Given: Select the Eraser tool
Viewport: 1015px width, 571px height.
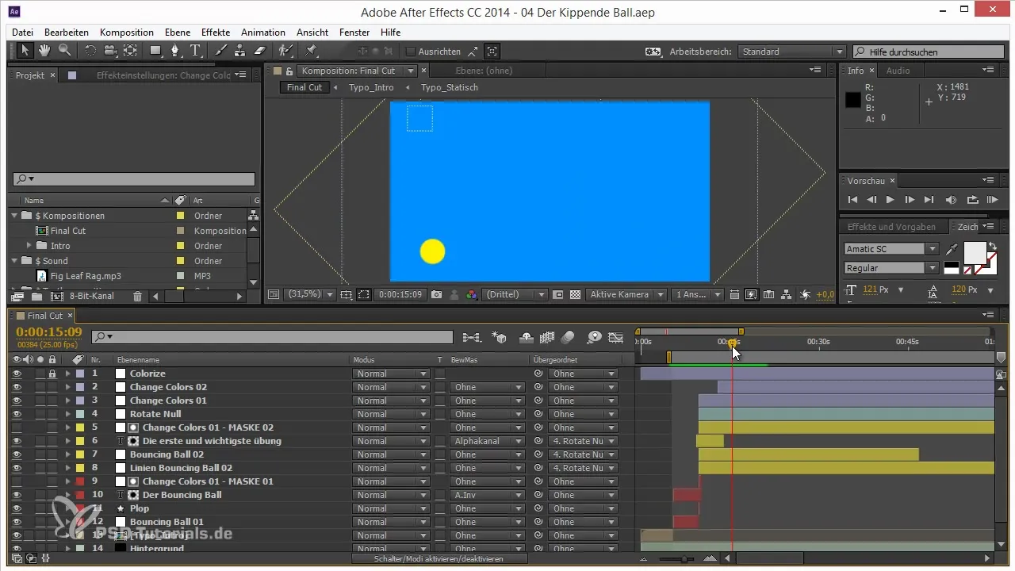Looking at the screenshot, I should pos(260,51).
